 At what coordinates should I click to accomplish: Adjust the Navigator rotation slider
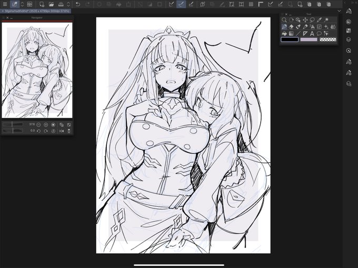[13, 130]
